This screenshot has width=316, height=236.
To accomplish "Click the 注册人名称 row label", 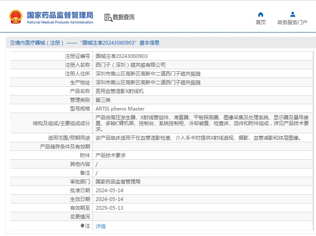I will (77, 65).
